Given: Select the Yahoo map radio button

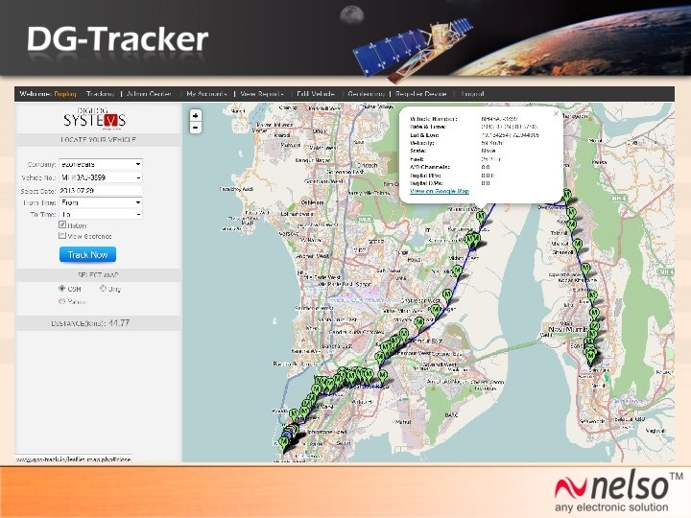Looking at the screenshot, I should click(61, 302).
